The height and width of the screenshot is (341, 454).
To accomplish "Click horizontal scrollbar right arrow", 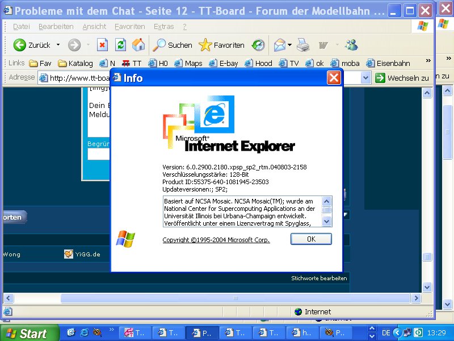I will point(417,298).
